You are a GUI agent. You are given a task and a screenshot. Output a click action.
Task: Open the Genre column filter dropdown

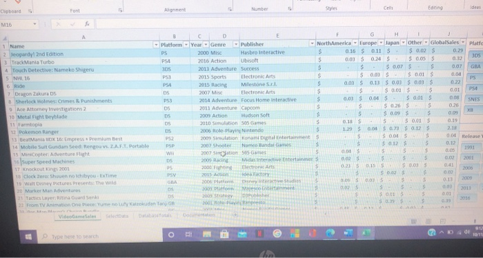coord(236,44)
